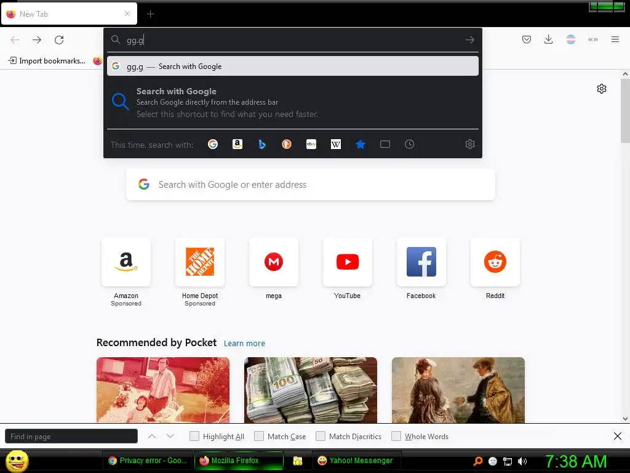This screenshot has width=630, height=473.
Task: Search bookmarks with the star icon
Action: pyautogui.click(x=361, y=144)
